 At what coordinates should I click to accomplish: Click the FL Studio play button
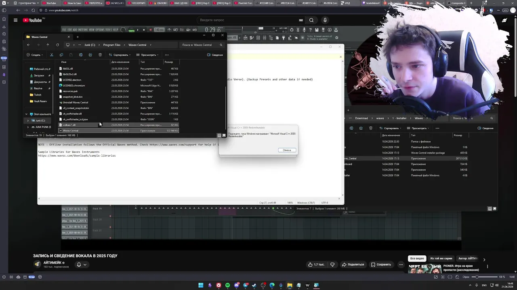click(x=137, y=30)
